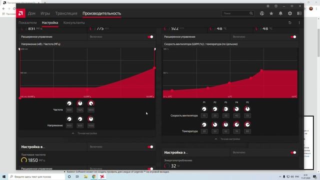Viewport: 320px width, 180px height.
Task: Select the Производительность tab
Action: pyautogui.click(x=102, y=13)
